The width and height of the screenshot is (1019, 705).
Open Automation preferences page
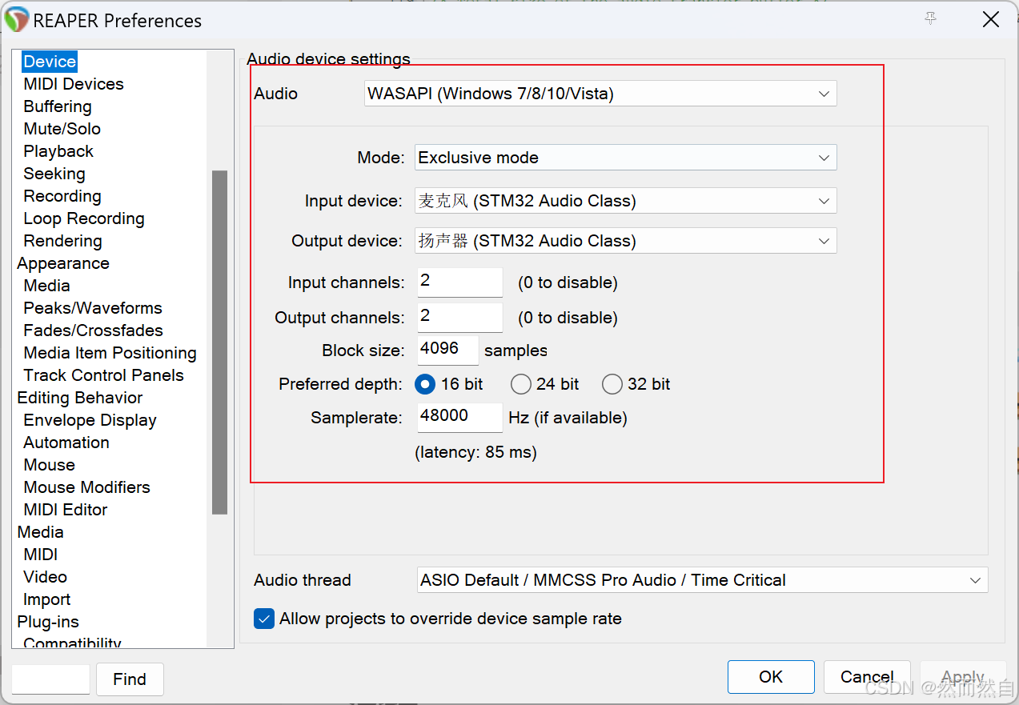pyautogui.click(x=66, y=443)
